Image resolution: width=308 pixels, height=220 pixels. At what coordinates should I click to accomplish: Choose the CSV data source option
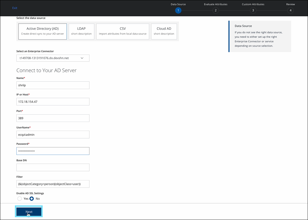click(x=123, y=31)
